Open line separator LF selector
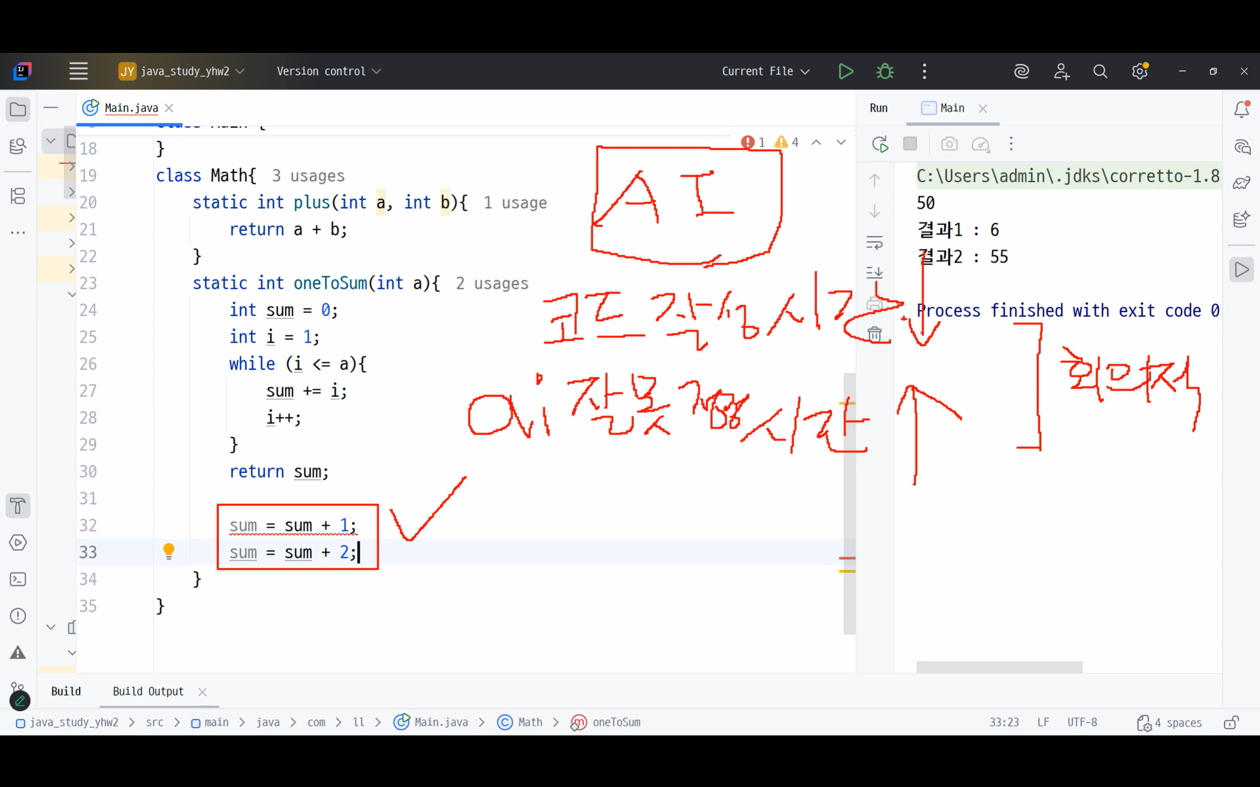Image resolution: width=1260 pixels, height=787 pixels. coord(1043,722)
